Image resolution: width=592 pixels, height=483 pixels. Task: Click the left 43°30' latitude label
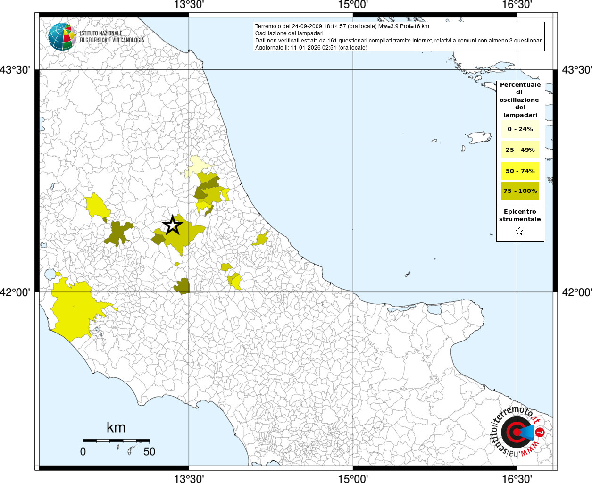tap(15, 70)
